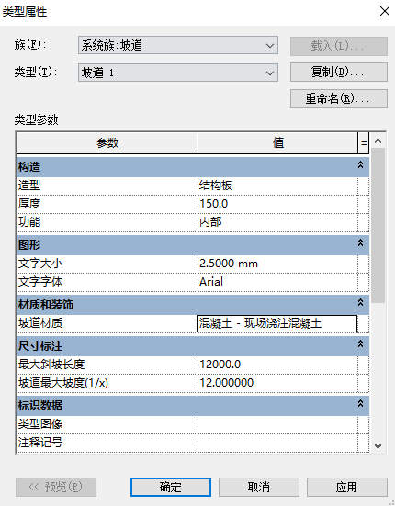The height and width of the screenshot is (506, 395).
Task: Select the 功能 value 内部
Action: point(277,222)
